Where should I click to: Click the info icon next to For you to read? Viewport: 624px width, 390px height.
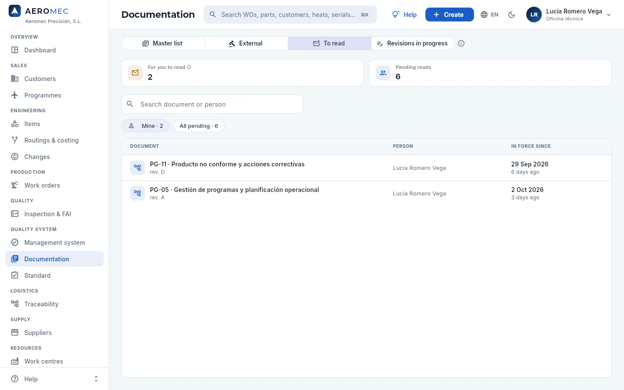coord(189,67)
